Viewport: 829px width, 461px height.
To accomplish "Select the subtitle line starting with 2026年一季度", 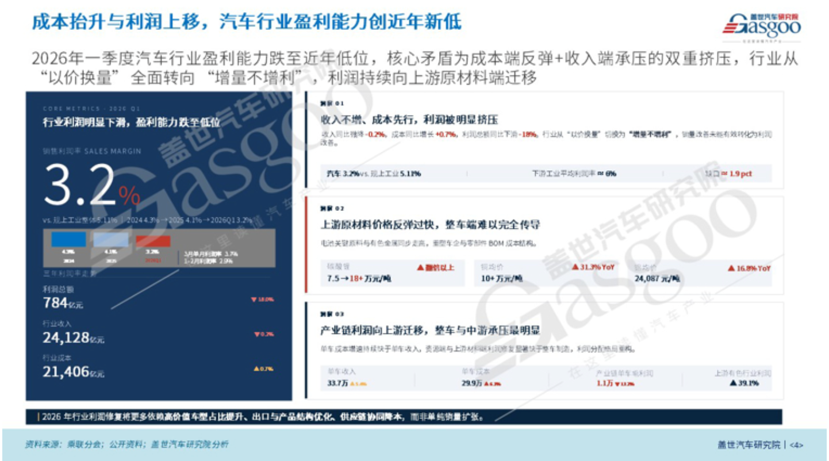I will pyautogui.click(x=414, y=59).
